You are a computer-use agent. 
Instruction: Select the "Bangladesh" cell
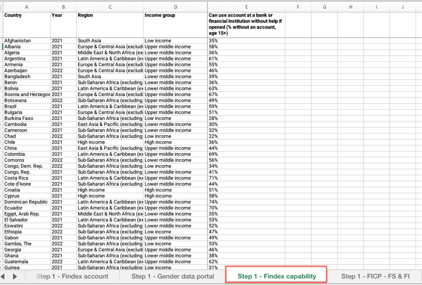click(26, 76)
